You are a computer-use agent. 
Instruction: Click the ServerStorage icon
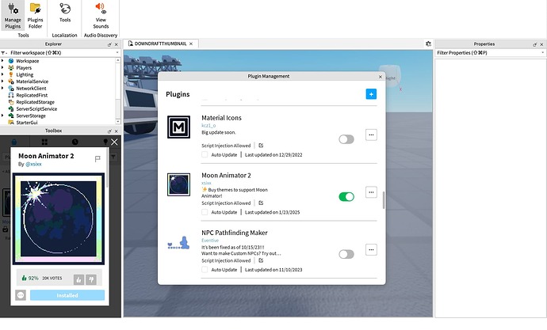[x=11, y=116]
